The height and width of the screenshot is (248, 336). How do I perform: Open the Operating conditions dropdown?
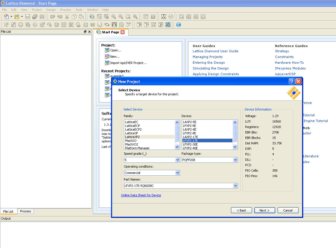click(177, 173)
